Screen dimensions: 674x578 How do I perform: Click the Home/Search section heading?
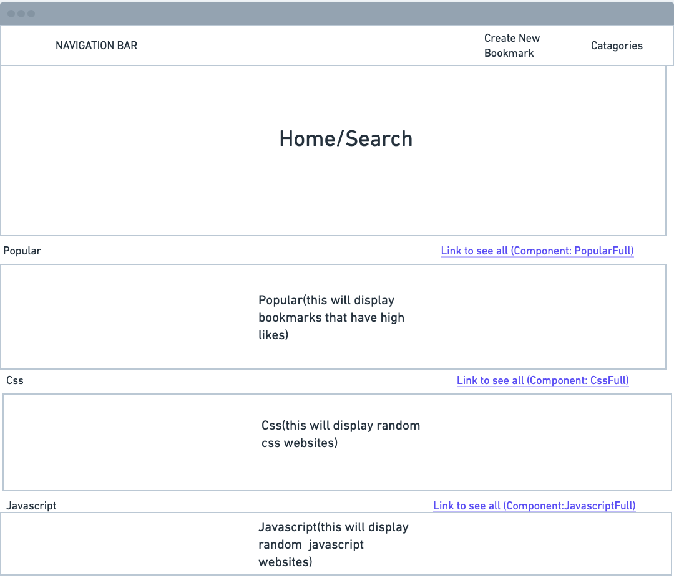click(x=346, y=138)
